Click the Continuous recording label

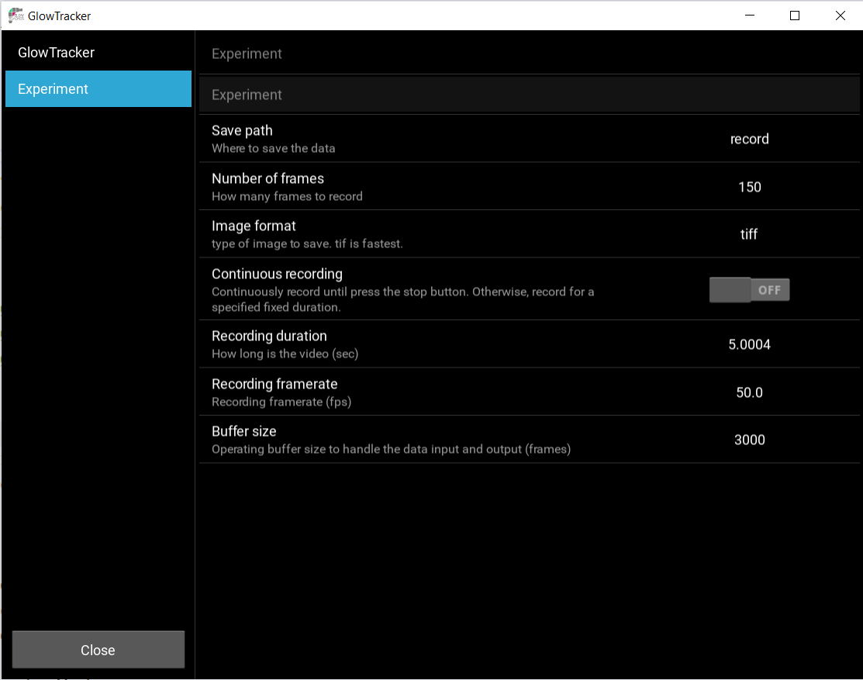coord(278,274)
